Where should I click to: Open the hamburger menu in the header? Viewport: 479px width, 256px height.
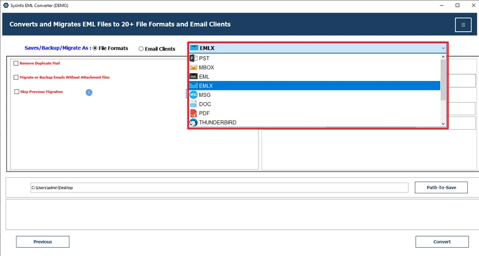(463, 25)
